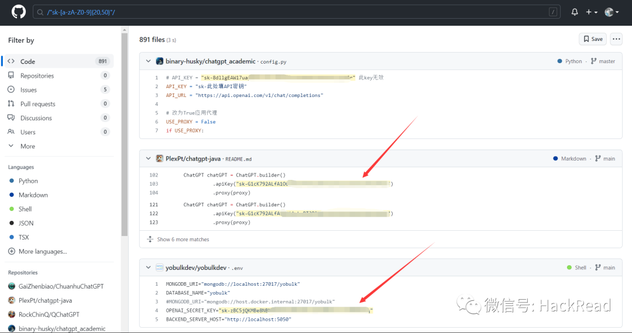Open the notifications bell

[575, 12]
